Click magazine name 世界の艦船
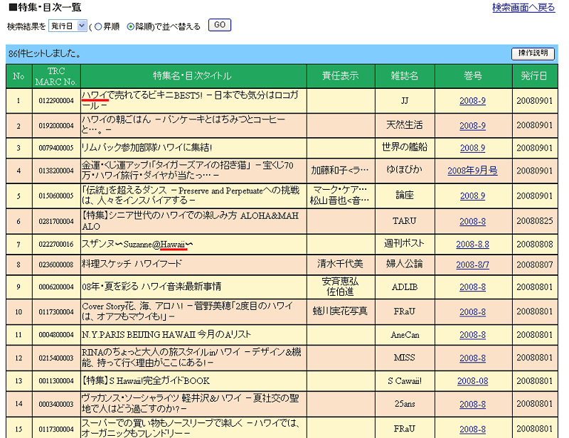Viewport: 569px width, 438px height. tap(405, 147)
